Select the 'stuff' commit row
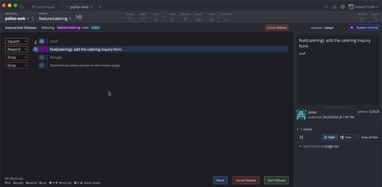382x187 pixels. click(x=160, y=41)
